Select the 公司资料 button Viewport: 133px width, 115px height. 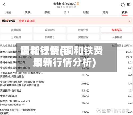(50, 30)
